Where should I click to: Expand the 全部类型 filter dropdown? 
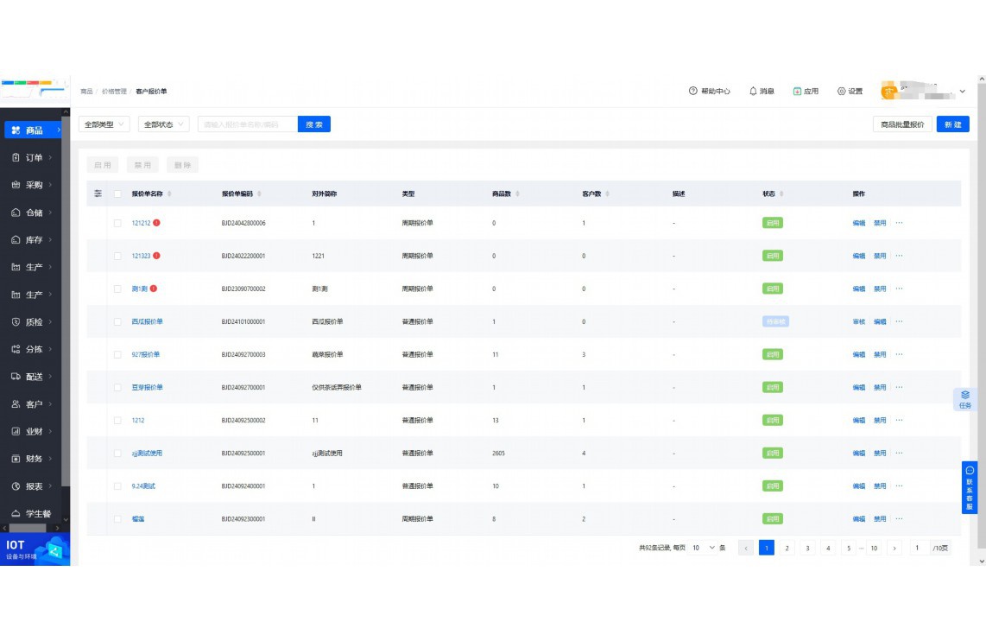104,124
